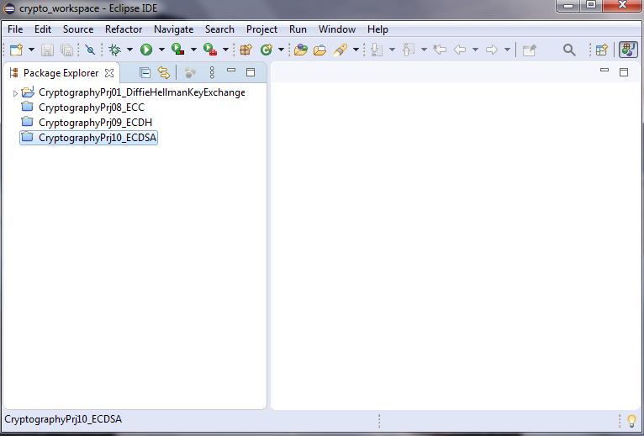Open the Window menu
The image size is (644, 436).
point(337,29)
